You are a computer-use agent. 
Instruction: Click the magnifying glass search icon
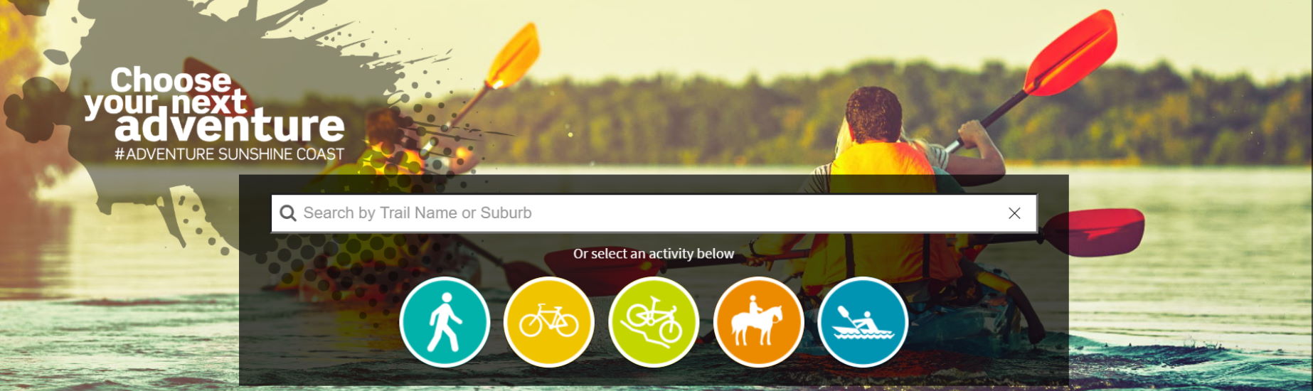[x=288, y=213]
